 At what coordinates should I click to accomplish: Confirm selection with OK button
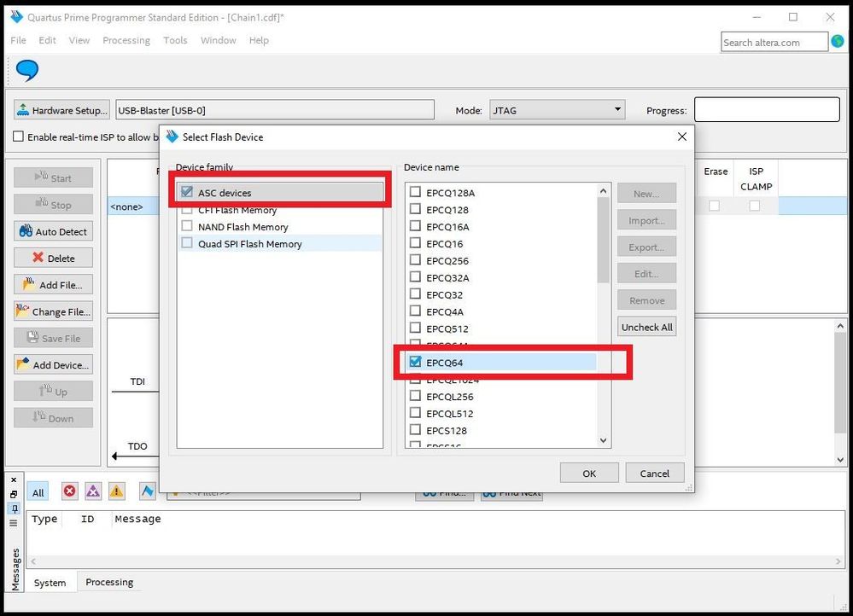point(589,473)
